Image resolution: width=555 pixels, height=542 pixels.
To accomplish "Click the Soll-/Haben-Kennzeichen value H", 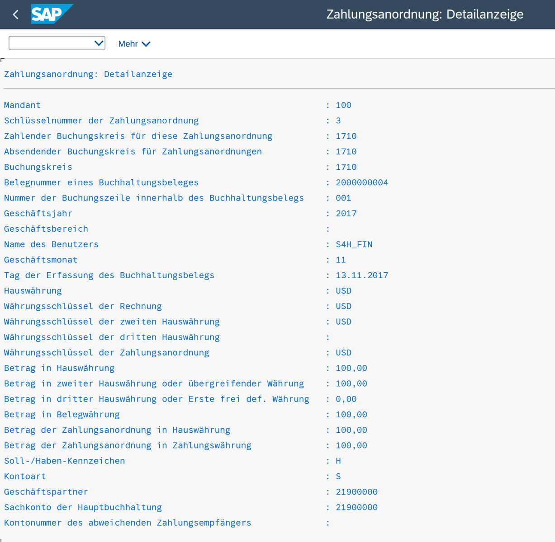I will click(x=338, y=461).
